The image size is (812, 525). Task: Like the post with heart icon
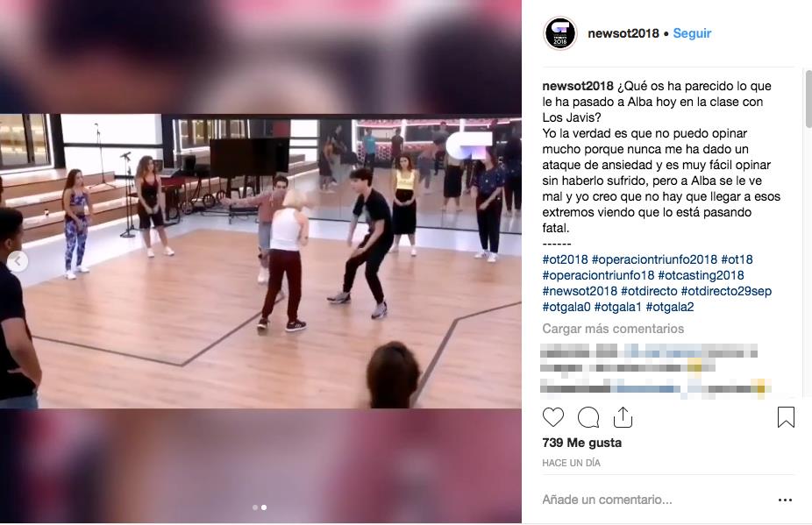[x=552, y=417]
